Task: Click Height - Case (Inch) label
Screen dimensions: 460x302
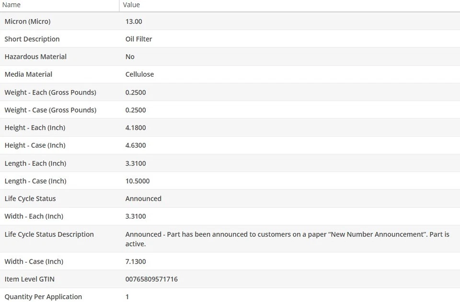Action: [35, 145]
